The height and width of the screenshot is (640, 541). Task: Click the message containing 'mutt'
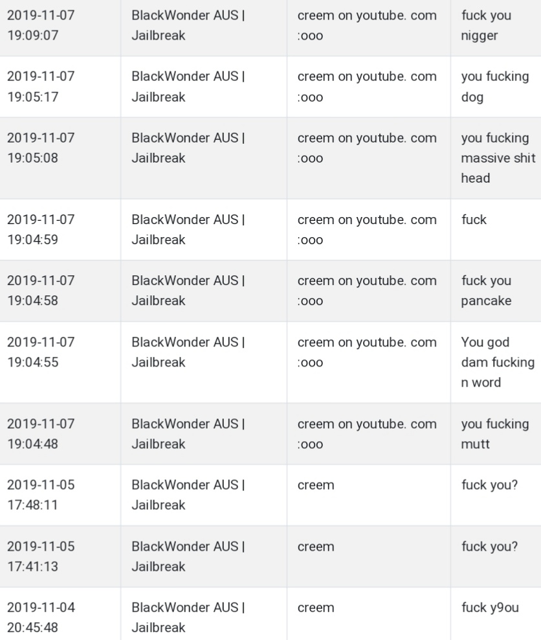495,434
